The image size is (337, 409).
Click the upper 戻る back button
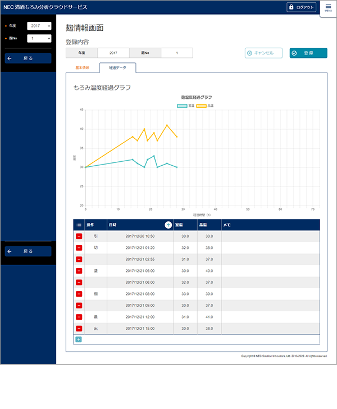(x=28, y=58)
